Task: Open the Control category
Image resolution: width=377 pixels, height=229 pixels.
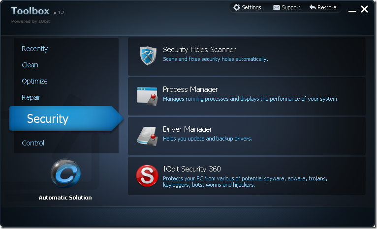Action: pos(33,143)
